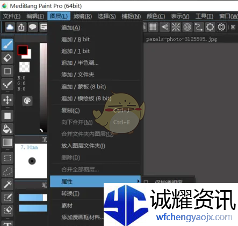The image size is (238, 226).
Task: Select the Text tool
Action: pos(8,223)
